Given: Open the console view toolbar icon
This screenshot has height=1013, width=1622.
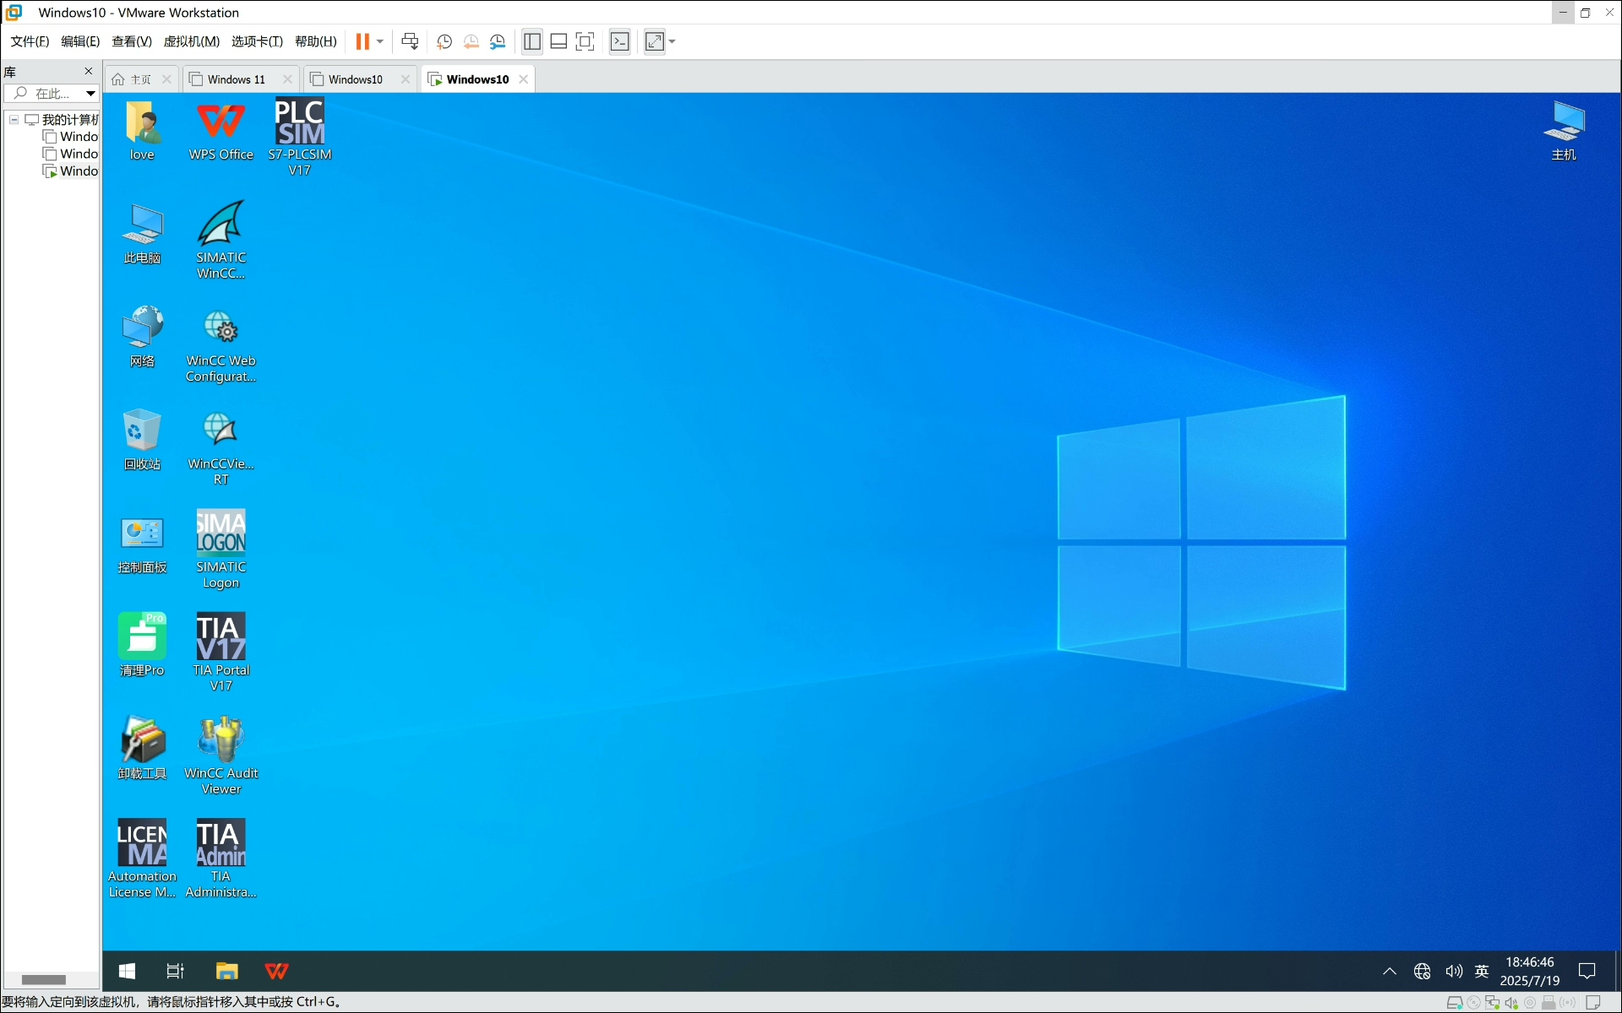Looking at the screenshot, I should (x=620, y=41).
